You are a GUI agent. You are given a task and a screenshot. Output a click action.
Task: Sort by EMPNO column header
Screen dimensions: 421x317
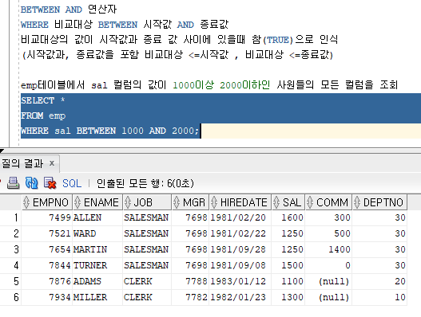click(x=46, y=202)
